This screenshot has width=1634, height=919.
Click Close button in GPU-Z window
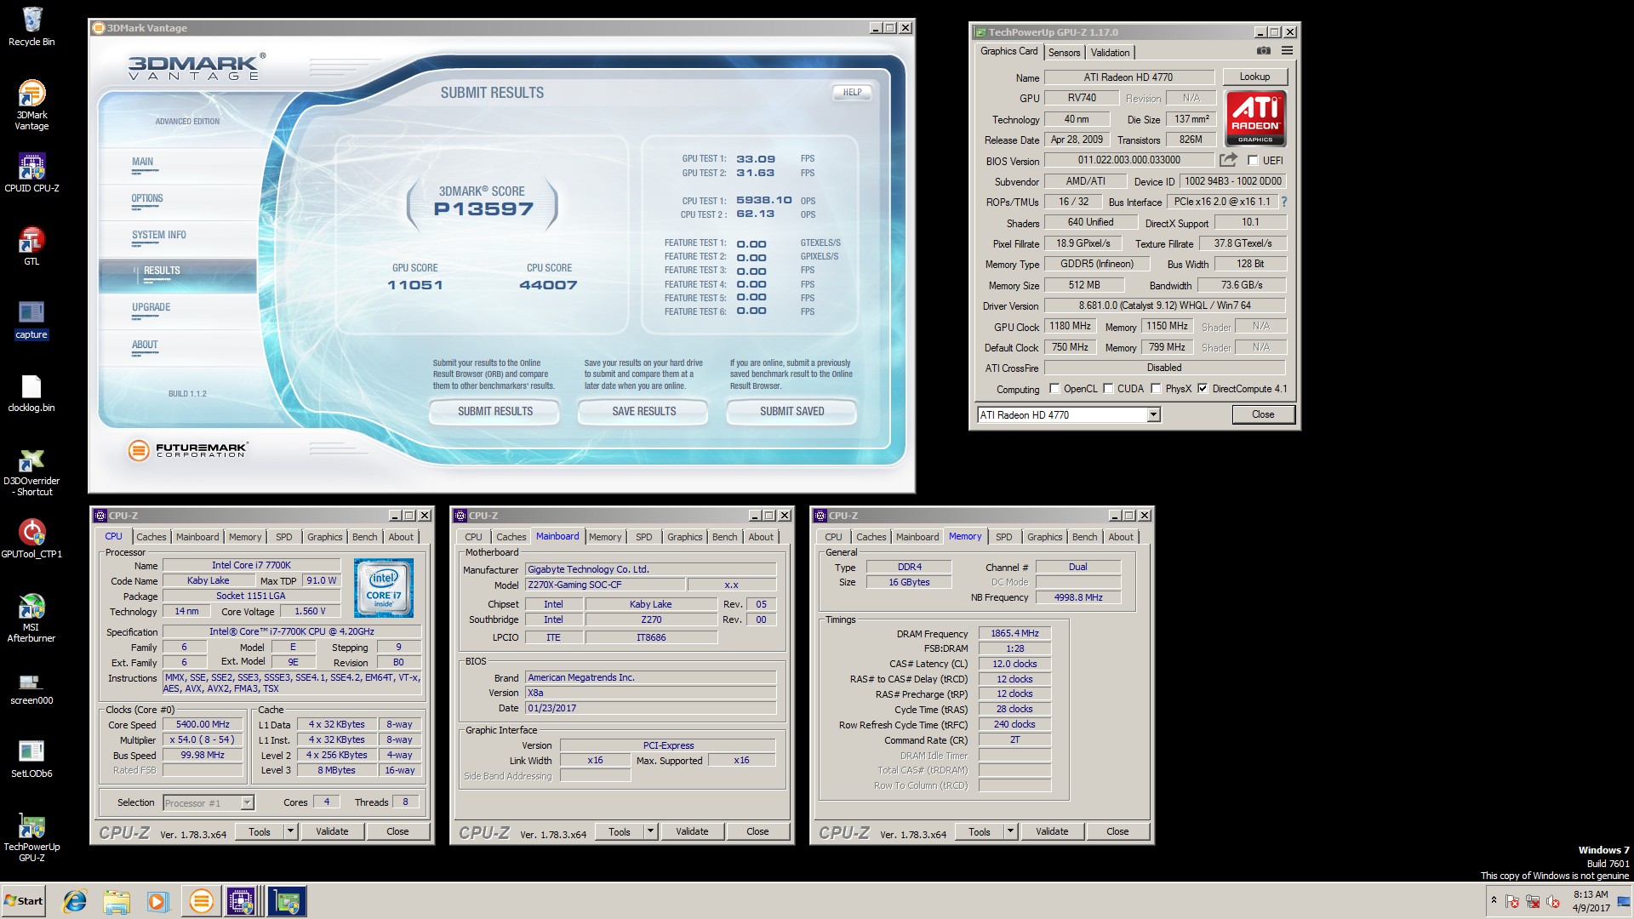[x=1263, y=414]
